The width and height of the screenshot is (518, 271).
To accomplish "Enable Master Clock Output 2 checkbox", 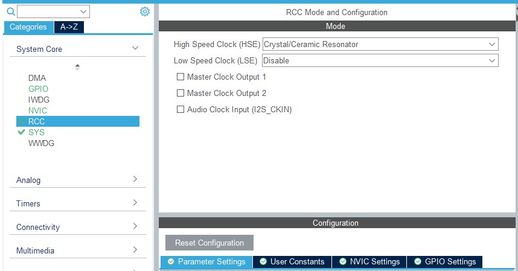I will [x=180, y=94].
